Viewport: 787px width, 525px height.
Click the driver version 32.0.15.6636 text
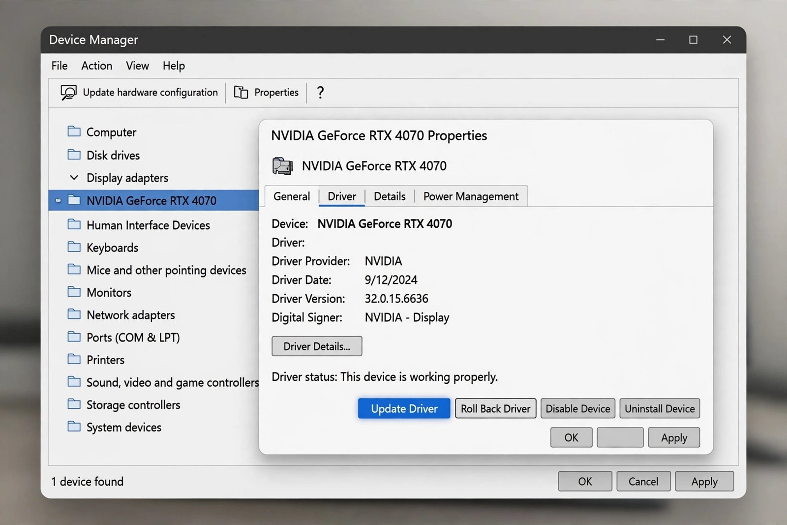(x=396, y=299)
